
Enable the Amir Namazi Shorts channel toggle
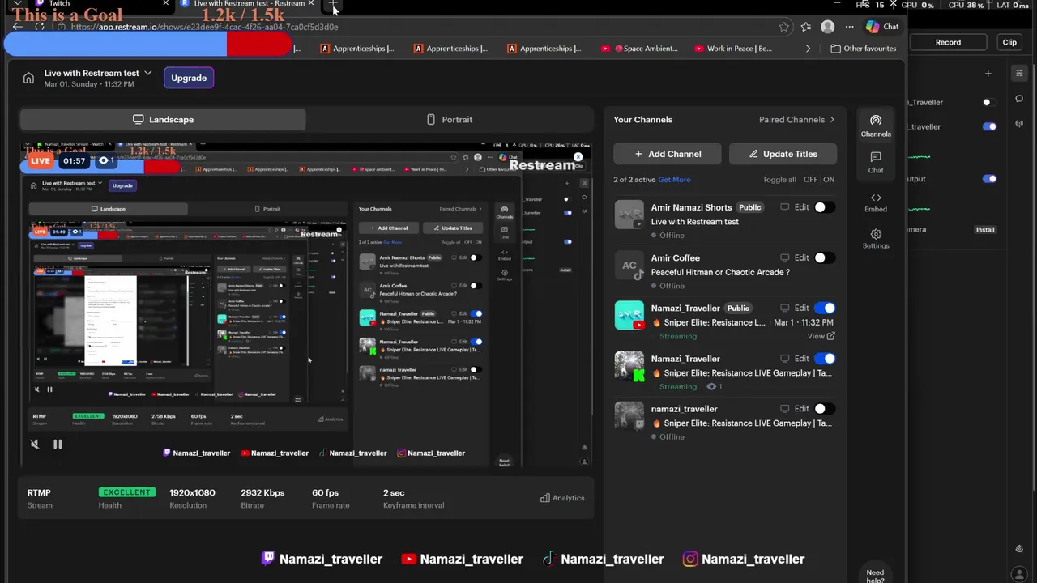tap(824, 207)
